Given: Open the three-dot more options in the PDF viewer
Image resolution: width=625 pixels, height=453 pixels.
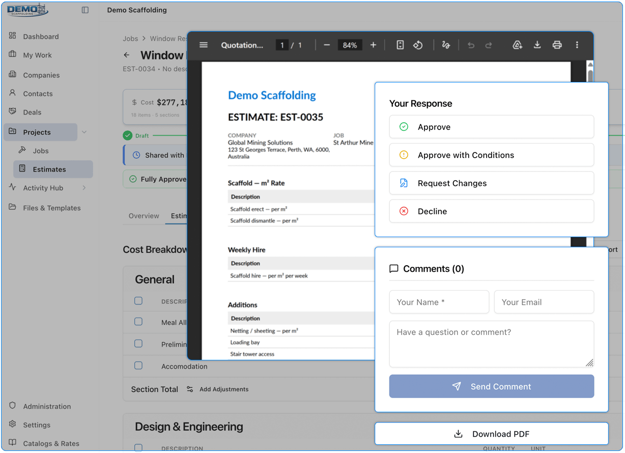Looking at the screenshot, I should tap(577, 45).
